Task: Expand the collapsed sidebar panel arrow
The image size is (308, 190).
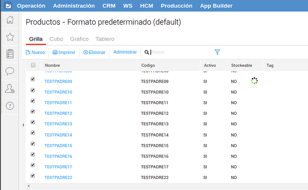Action: click(23, 125)
